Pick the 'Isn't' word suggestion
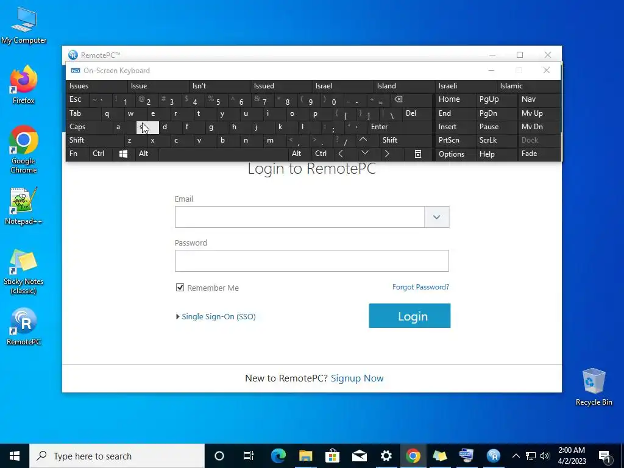This screenshot has height=468, width=624. [x=219, y=86]
